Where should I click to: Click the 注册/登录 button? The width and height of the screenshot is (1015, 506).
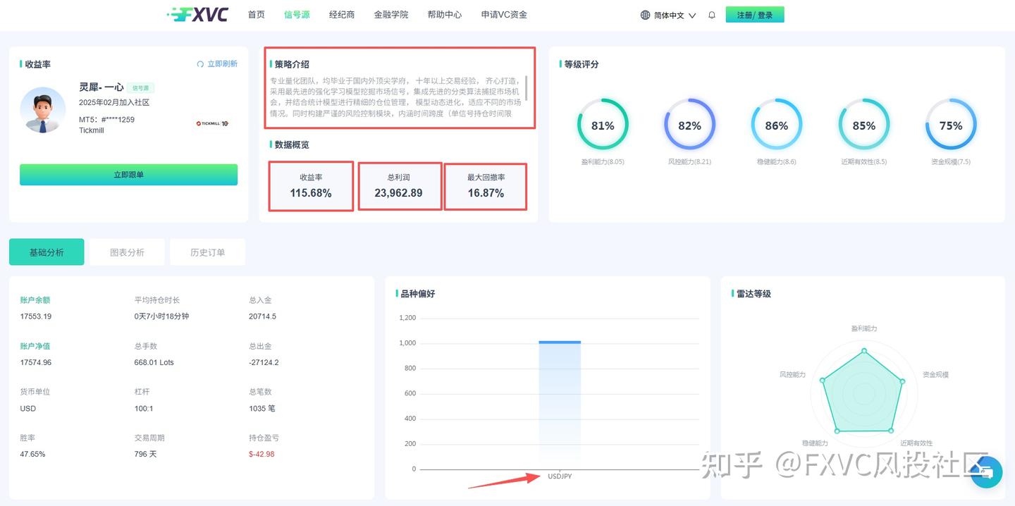(755, 14)
